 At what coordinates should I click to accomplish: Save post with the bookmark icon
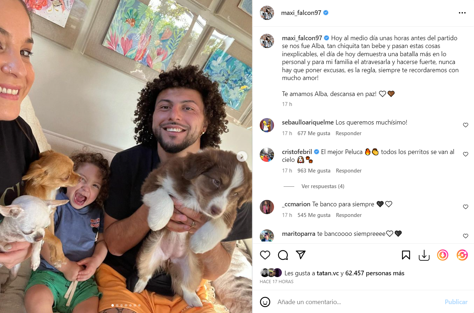click(x=406, y=255)
